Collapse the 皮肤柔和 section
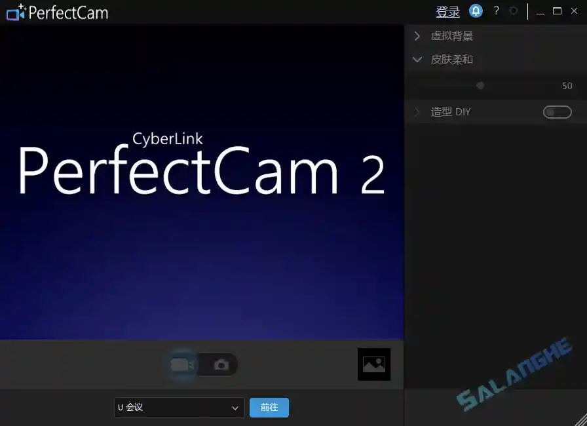The height and width of the screenshot is (426, 587). click(x=417, y=59)
